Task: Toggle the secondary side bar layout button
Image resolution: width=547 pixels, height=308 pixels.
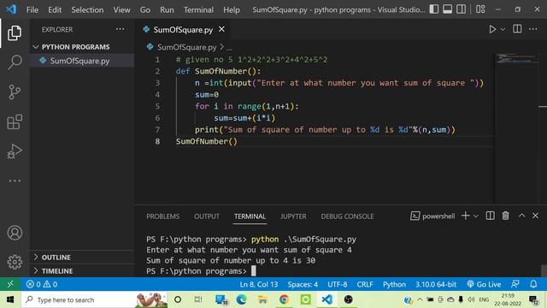Action: [461, 9]
